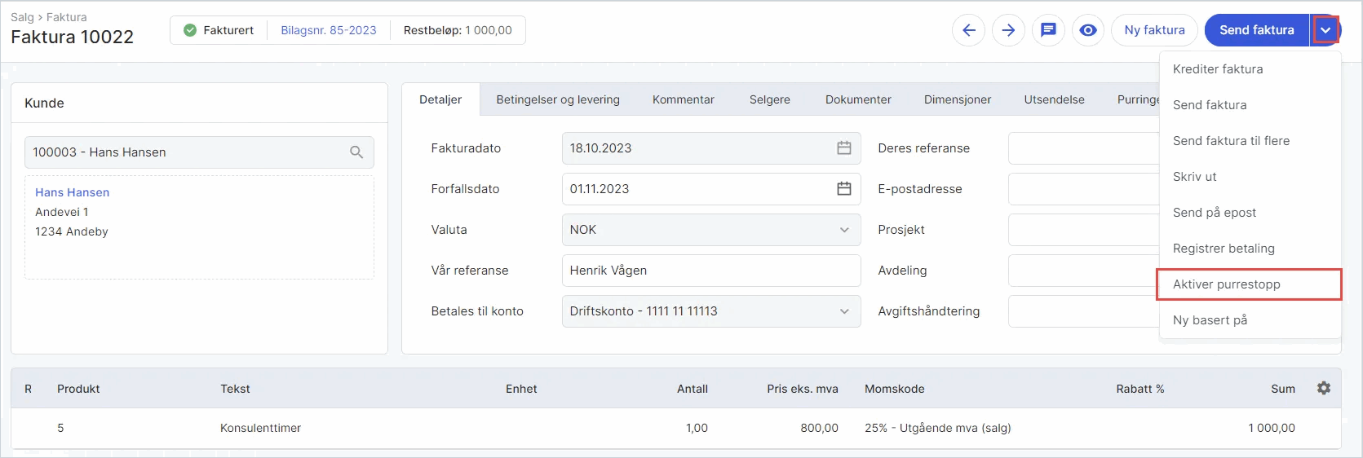Open the Valuta NOK dropdown
The image size is (1363, 458).
click(711, 230)
